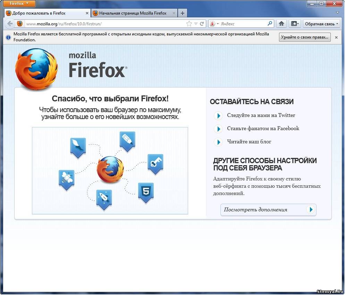345x295 pixels.
Task: Click the running shoe speed feature icon
Action: [78, 147]
